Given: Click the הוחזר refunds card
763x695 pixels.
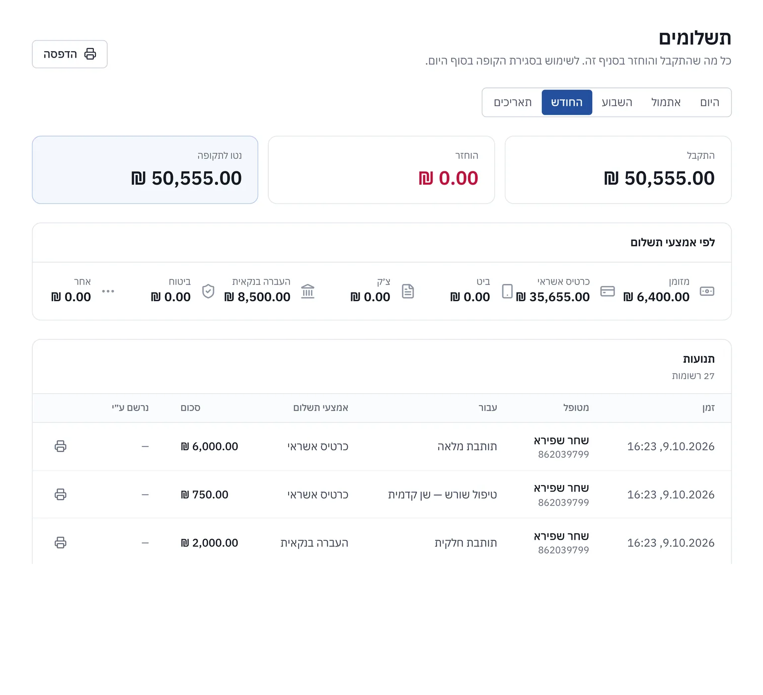Looking at the screenshot, I should tap(381, 170).
